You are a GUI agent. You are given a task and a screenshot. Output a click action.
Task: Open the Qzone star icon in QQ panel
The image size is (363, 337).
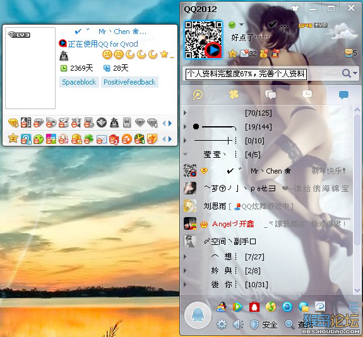pos(232,54)
